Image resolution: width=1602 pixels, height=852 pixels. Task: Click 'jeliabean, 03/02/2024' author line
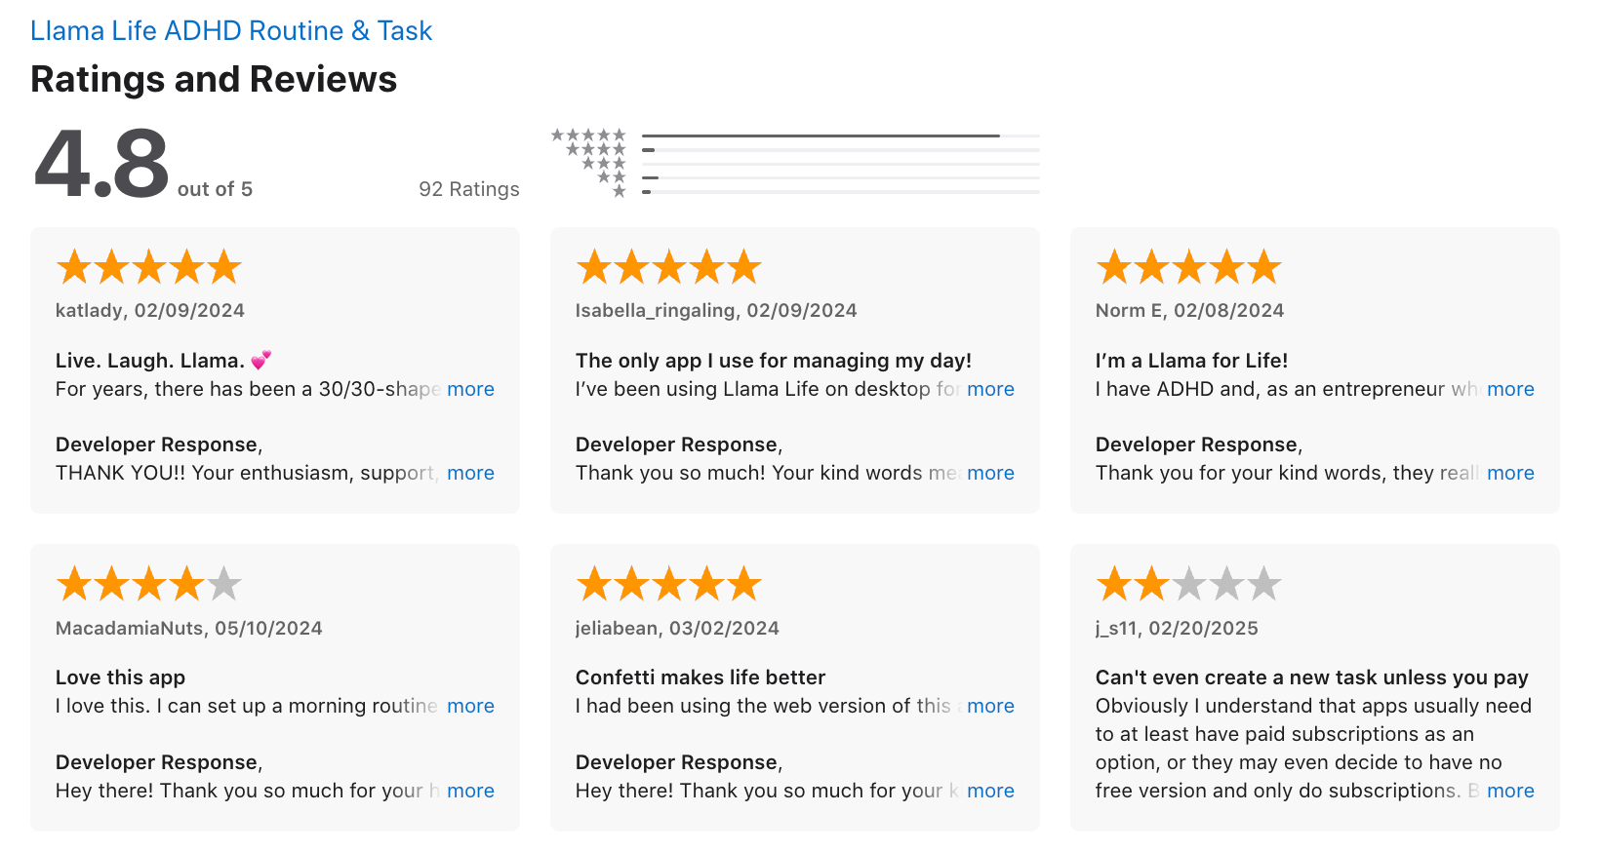tap(677, 629)
